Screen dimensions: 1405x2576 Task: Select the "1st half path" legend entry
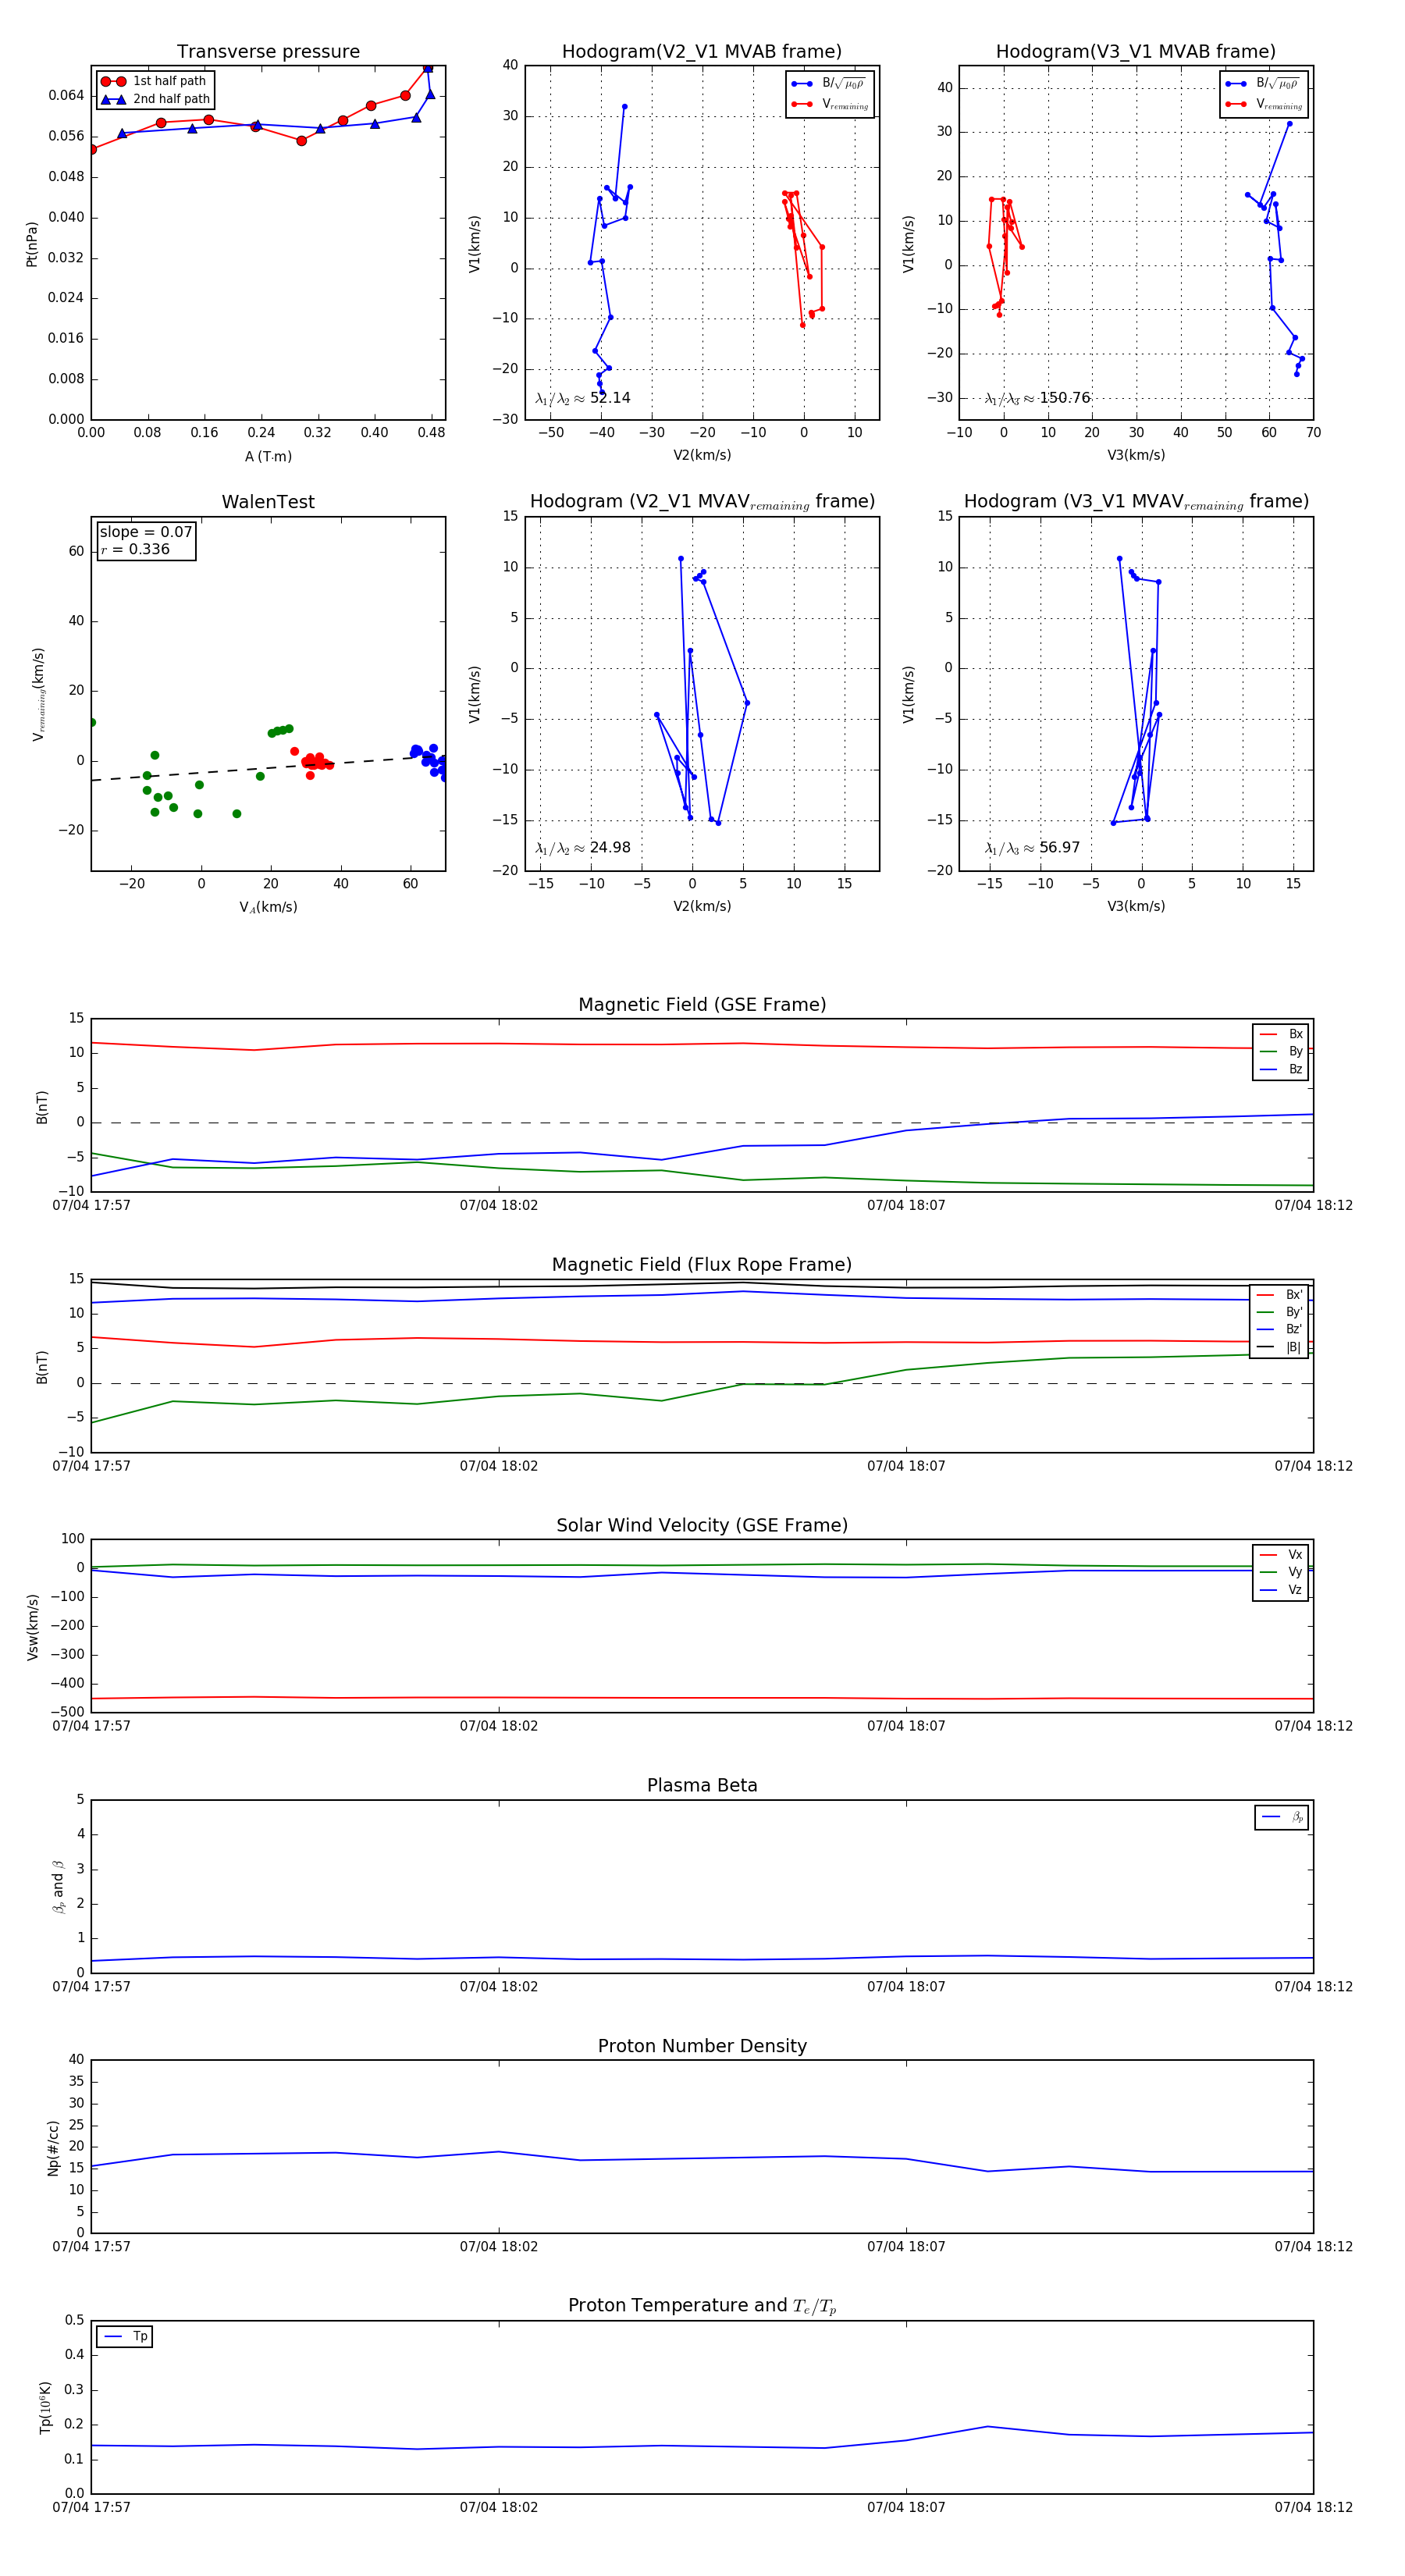[x=155, y=81]
